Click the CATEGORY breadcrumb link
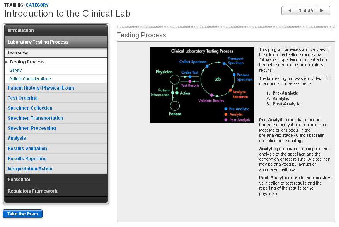The width and height of the screenshot is (339, 227). click(x=37, y=5)
